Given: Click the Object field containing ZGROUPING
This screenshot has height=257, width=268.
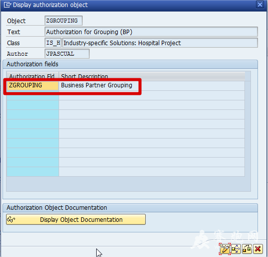Looking at the screenshot, I should coord(64,21).
